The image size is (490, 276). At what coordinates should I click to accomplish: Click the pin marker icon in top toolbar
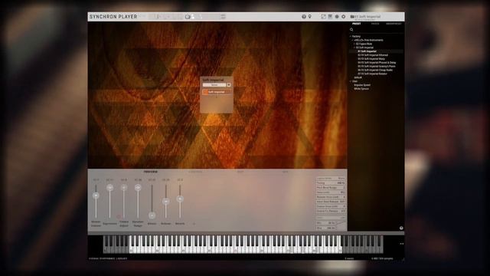309,17
